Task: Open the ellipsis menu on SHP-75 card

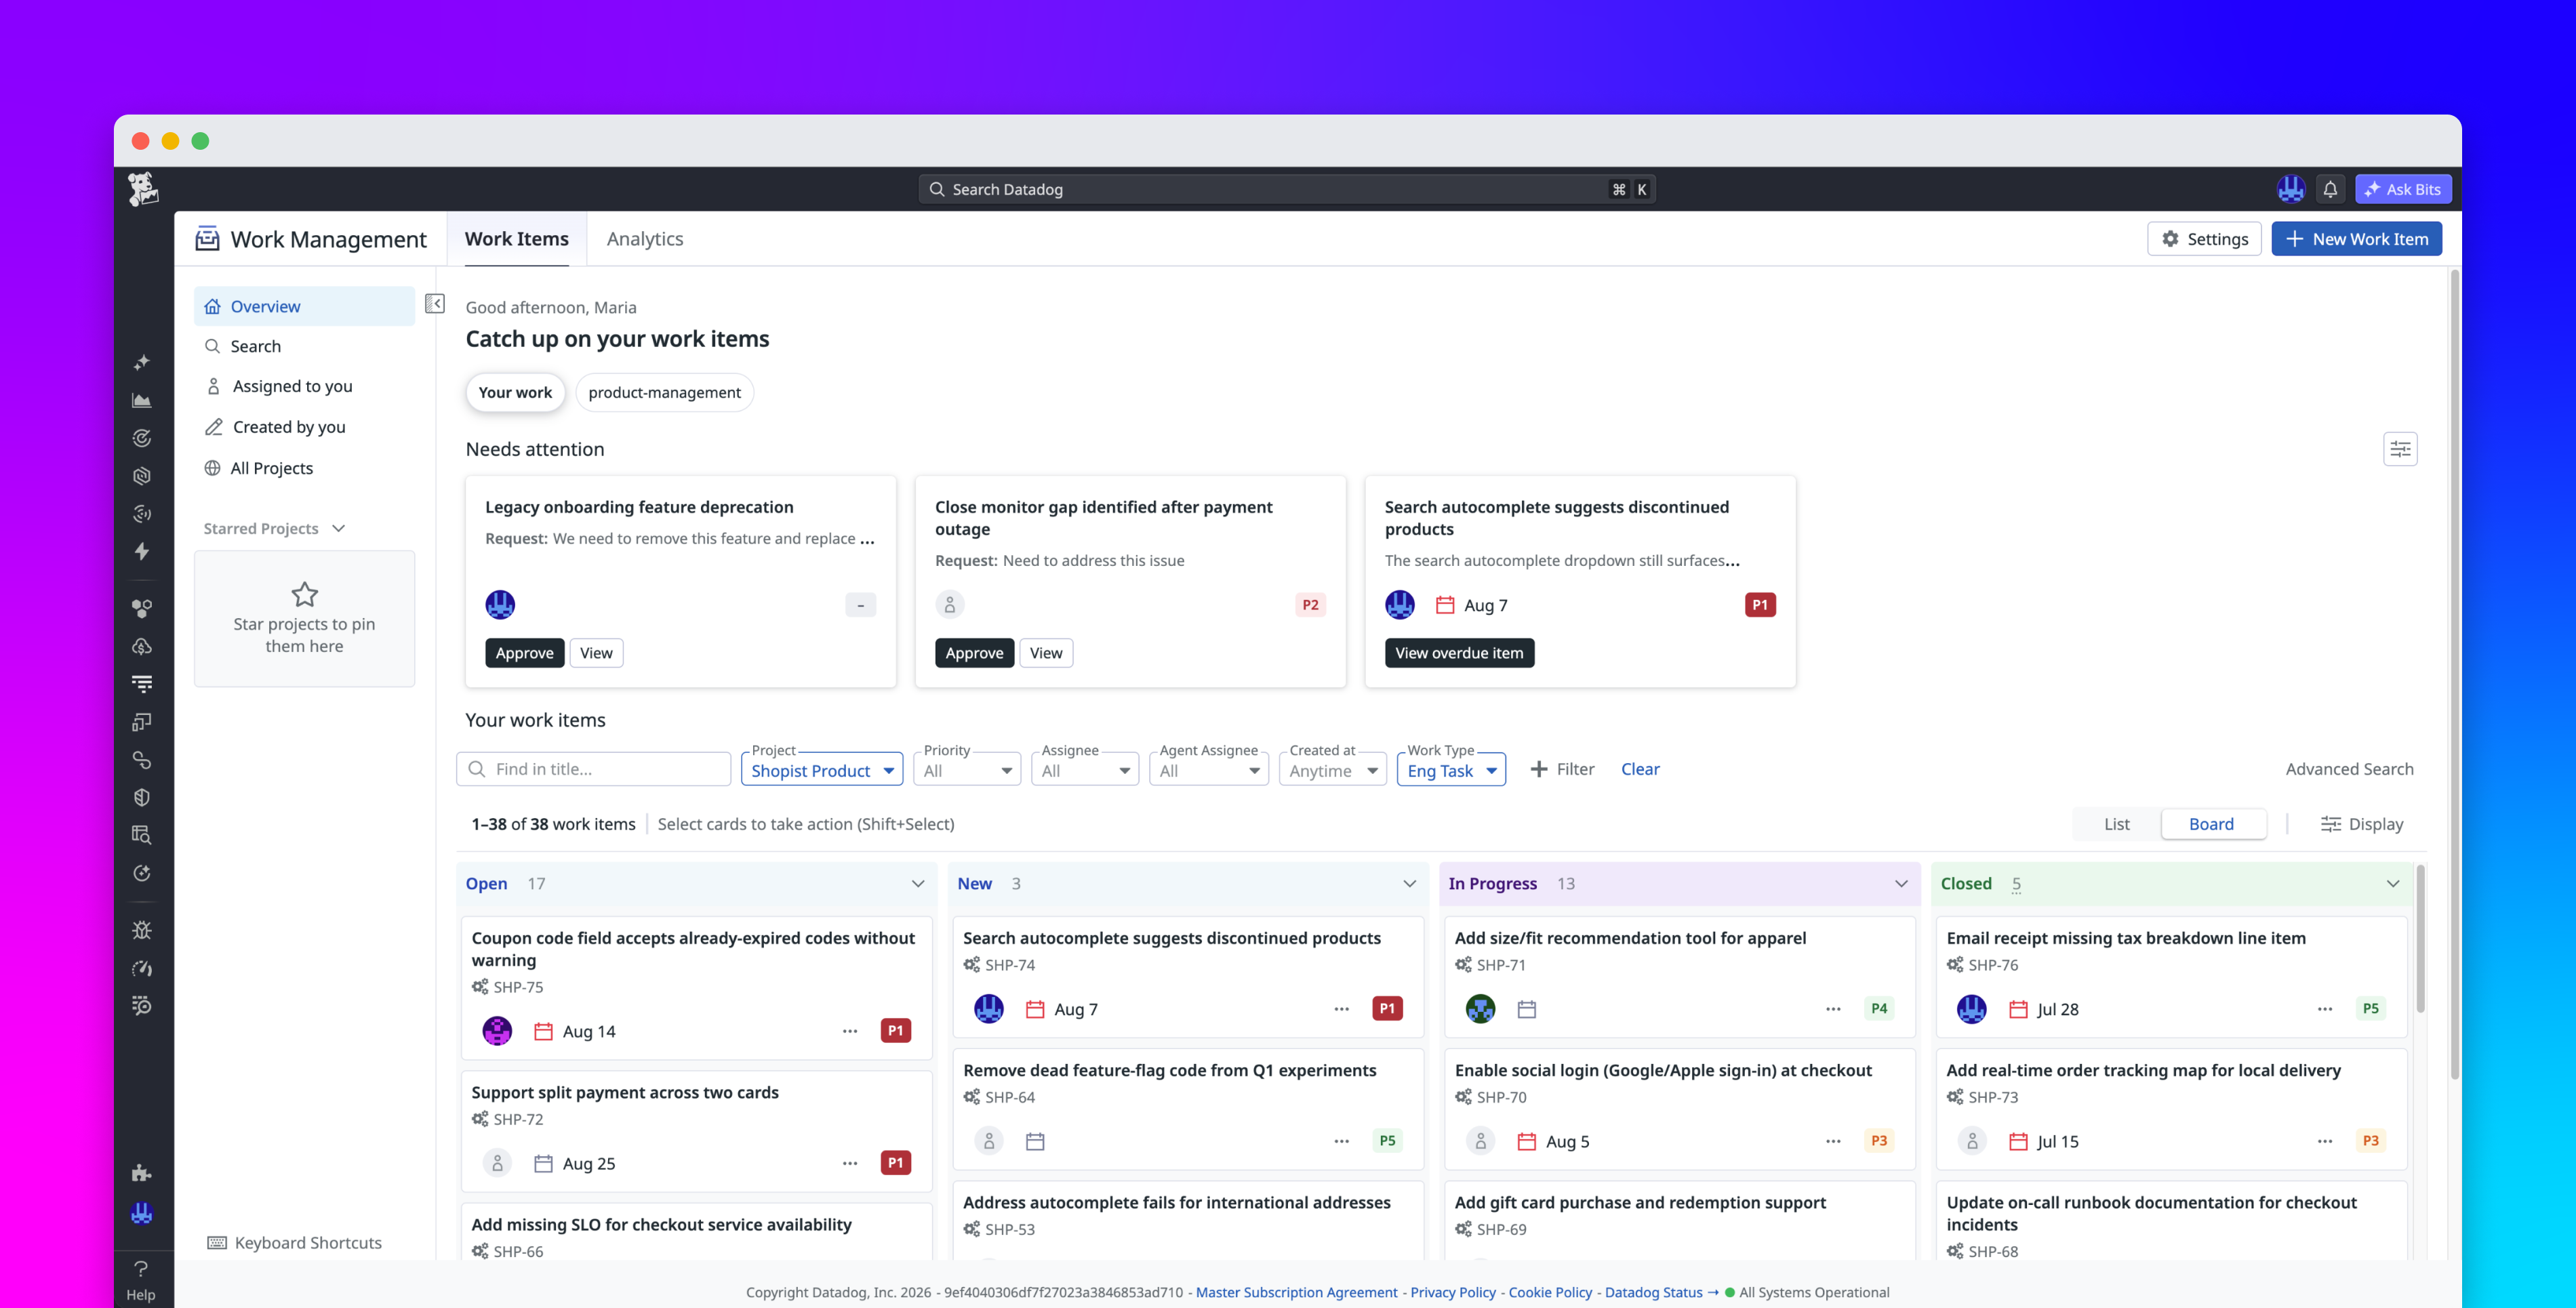Action: [850, 1031]
